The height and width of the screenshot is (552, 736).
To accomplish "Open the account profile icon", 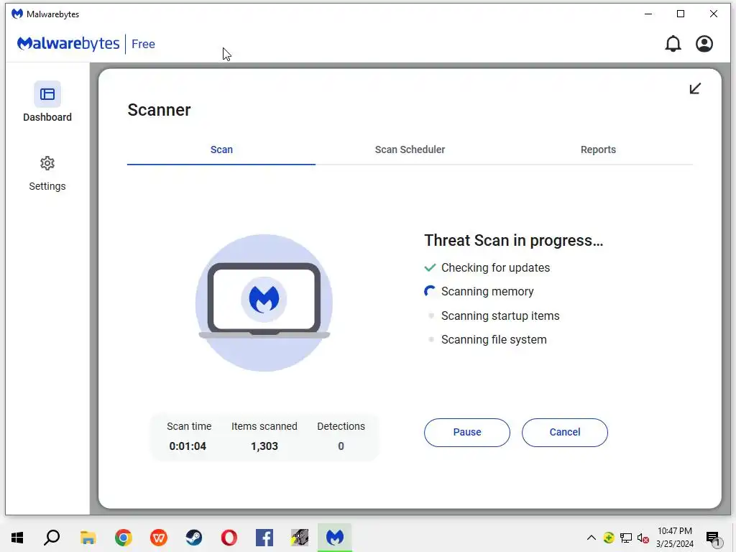I will tap(704, 44).
